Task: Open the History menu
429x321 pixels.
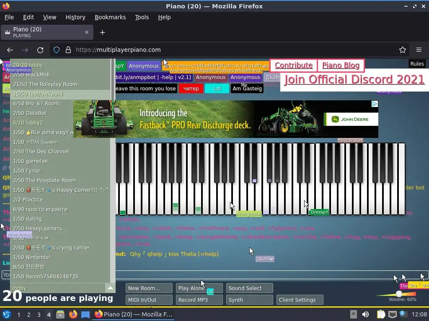Action: pos(75,17)
